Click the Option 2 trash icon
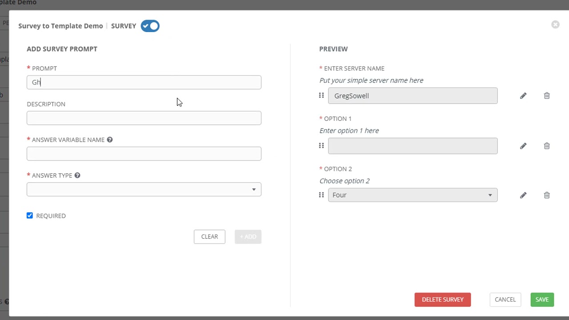 pos(547,195)
